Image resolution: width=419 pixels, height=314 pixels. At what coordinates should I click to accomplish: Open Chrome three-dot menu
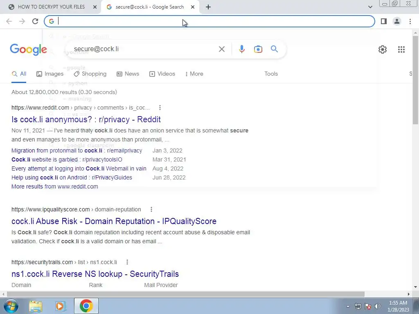(x=410, y=21)
